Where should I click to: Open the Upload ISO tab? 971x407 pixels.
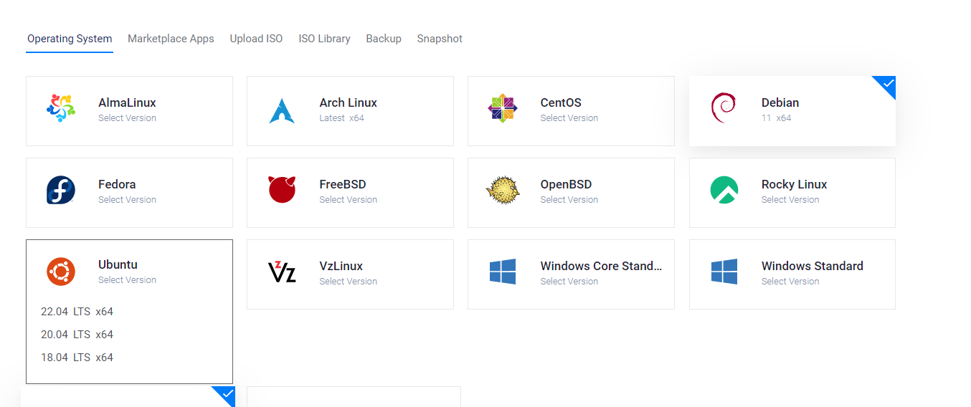click(x=256, y=39)
